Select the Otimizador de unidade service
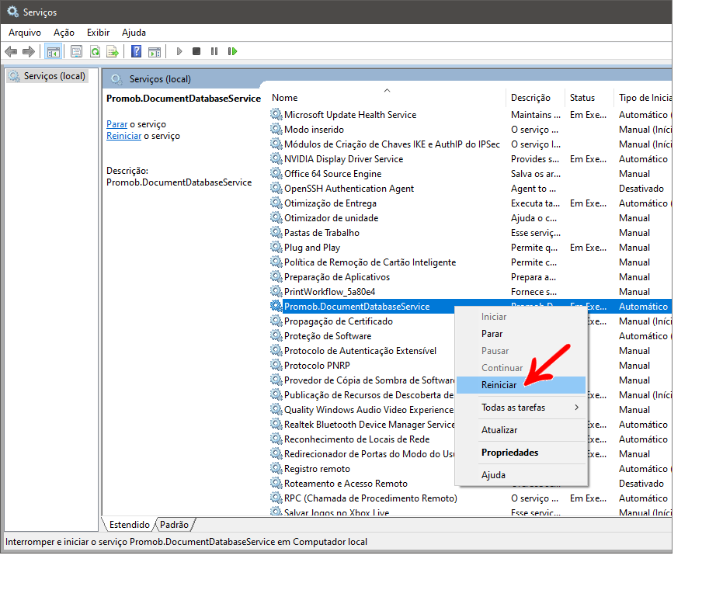 (x=471, y=218)
